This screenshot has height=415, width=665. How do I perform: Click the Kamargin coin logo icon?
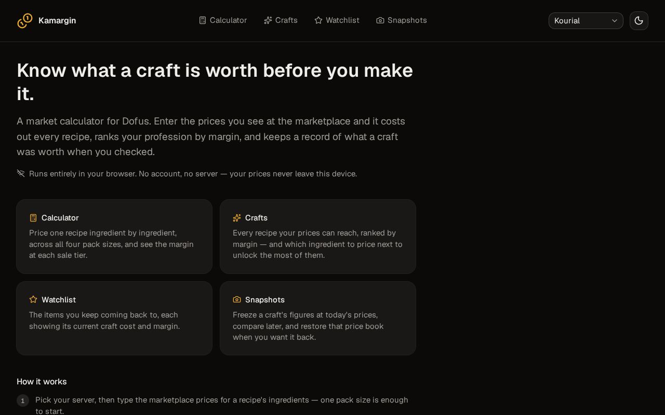click(x=25, y=21)
